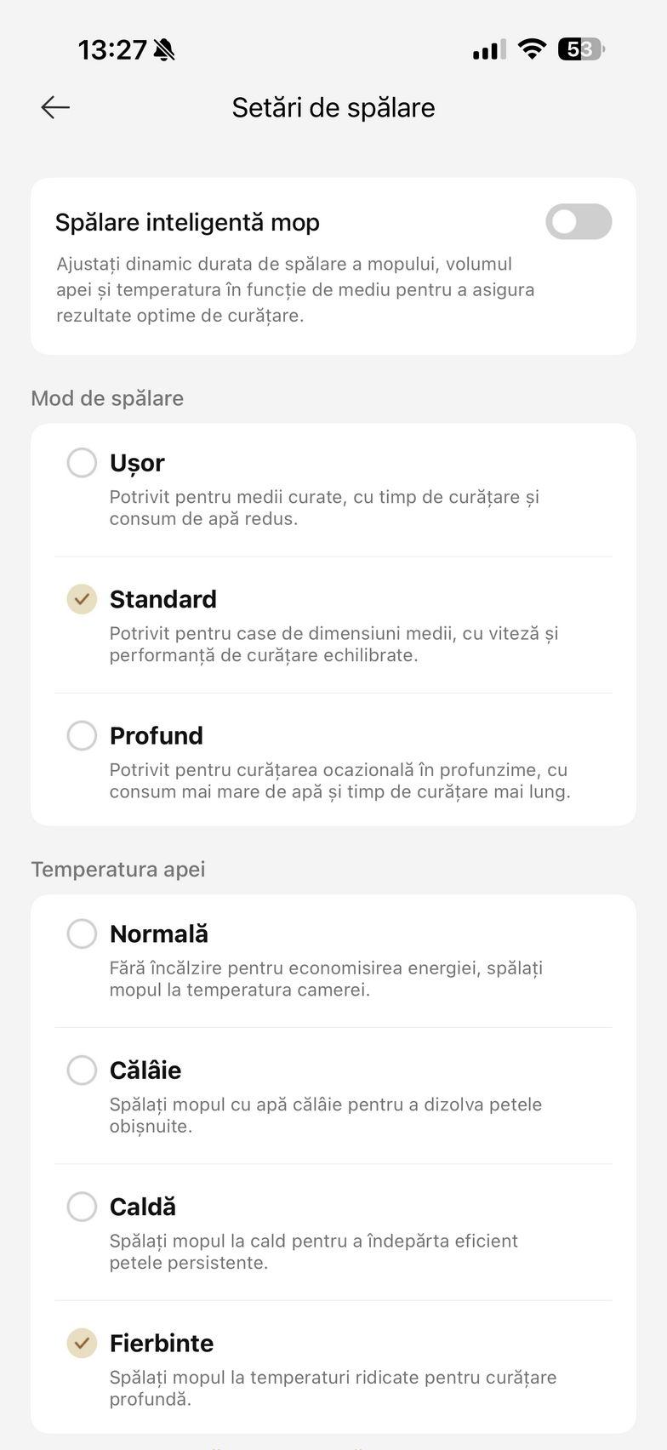
Task: Tap the Ușor mode description text
Action: point(324,507)
